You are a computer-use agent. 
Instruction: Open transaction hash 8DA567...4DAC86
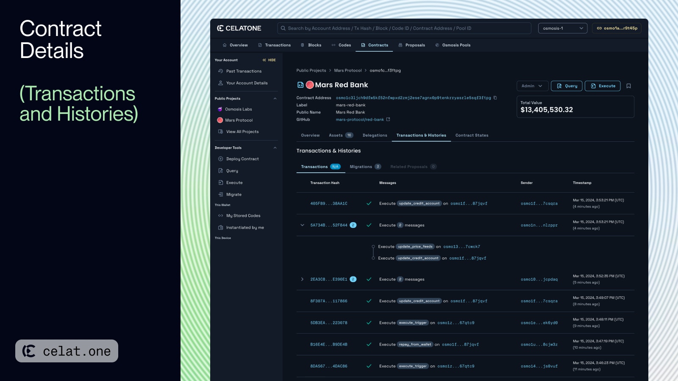click(328, 366)
